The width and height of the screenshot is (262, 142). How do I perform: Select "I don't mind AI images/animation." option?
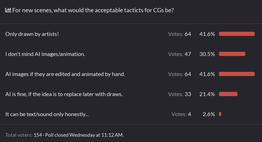45,54
